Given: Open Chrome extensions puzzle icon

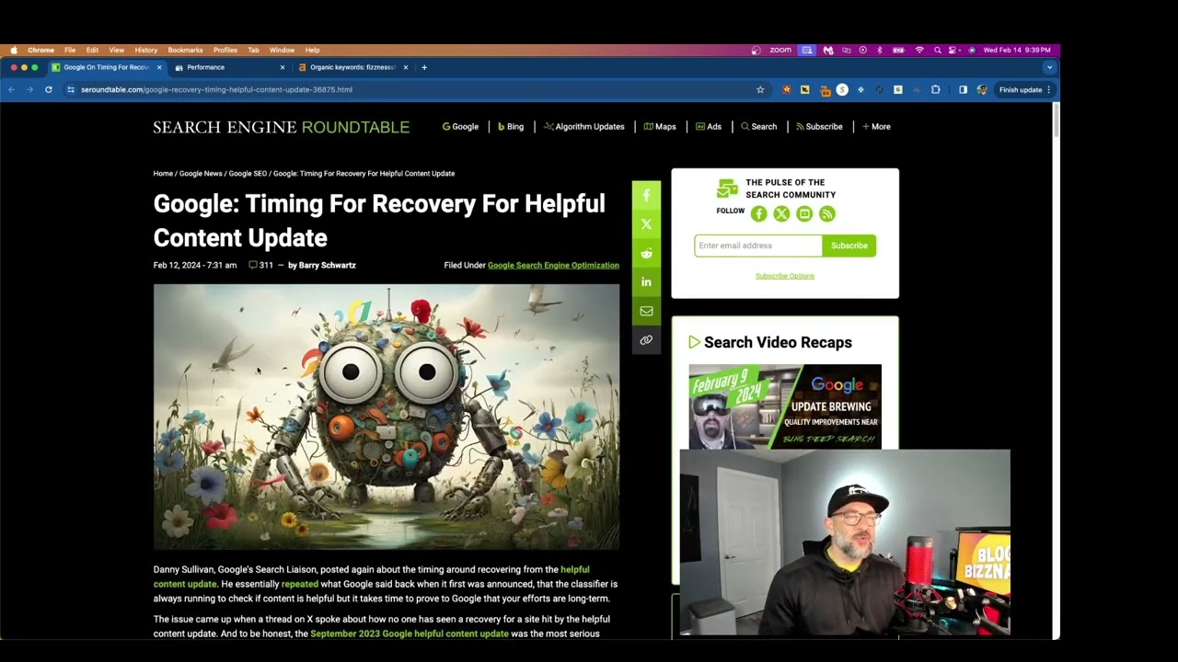Looking at the screenshot, I should [936, 89].
